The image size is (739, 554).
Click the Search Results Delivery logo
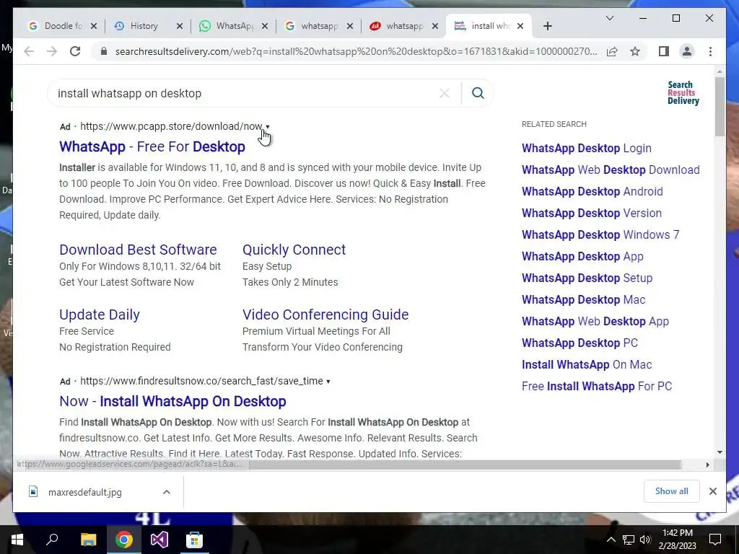(683, 93)
